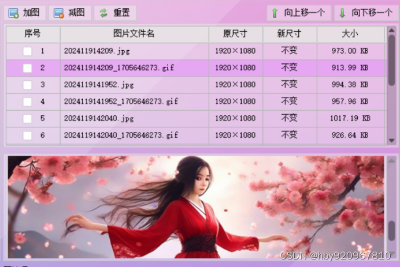Click the 加图 add image button
400x267 pixels.
coord(24,13)
